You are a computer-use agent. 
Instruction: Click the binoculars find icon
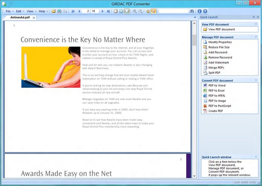point(192,11)
